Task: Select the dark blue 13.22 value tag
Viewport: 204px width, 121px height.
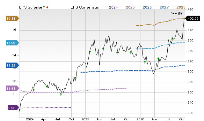Action: [x=12, y=66]
